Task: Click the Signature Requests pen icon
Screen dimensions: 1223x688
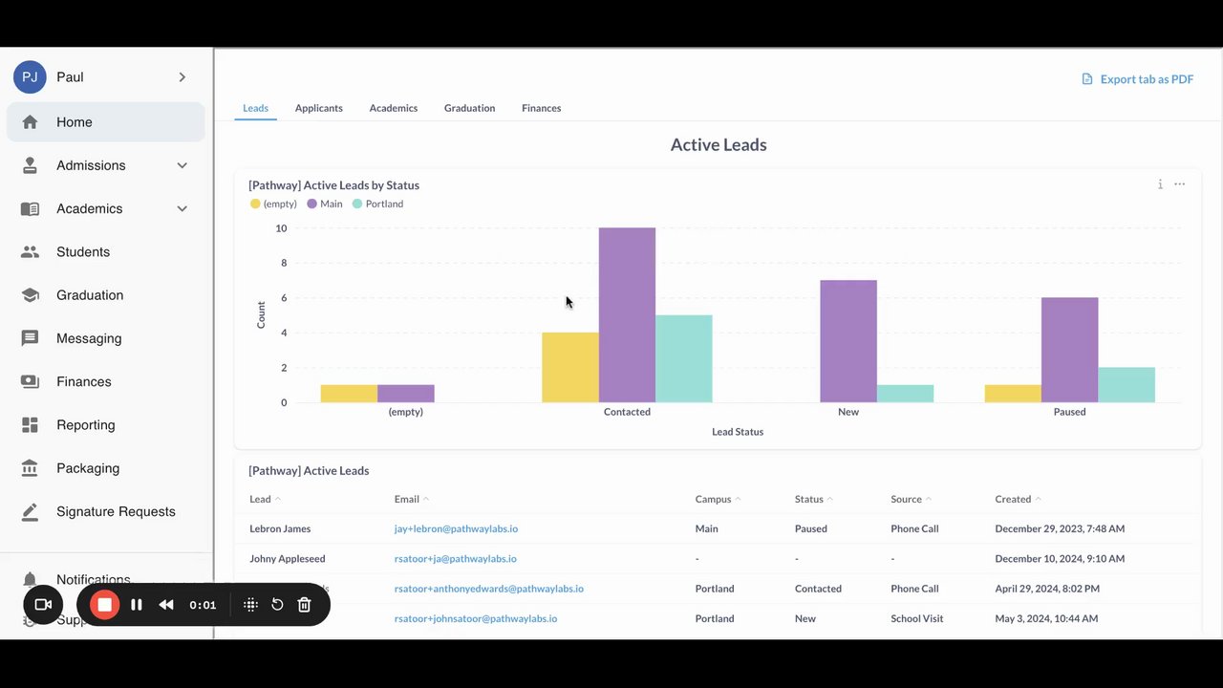Action: click(x=30, y=511)
